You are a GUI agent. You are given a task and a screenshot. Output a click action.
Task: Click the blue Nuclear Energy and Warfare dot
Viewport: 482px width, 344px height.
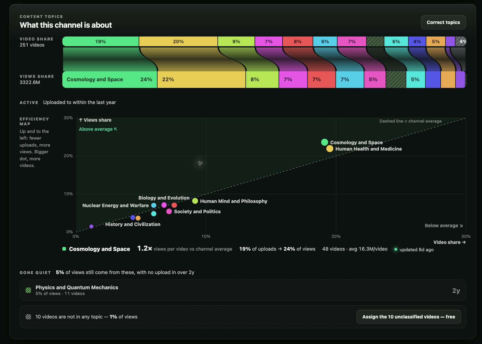tap(154, 205)
